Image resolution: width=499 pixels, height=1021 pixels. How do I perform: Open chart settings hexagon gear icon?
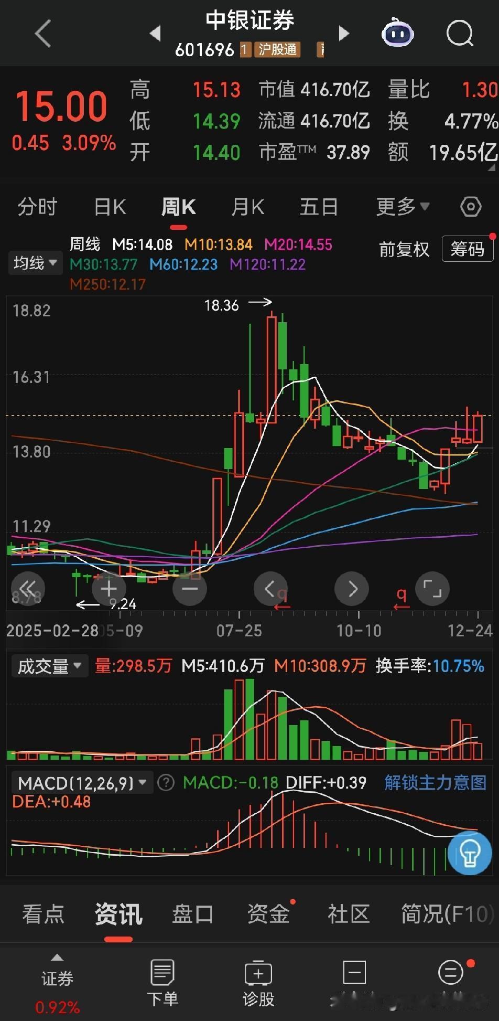point(471,207)
